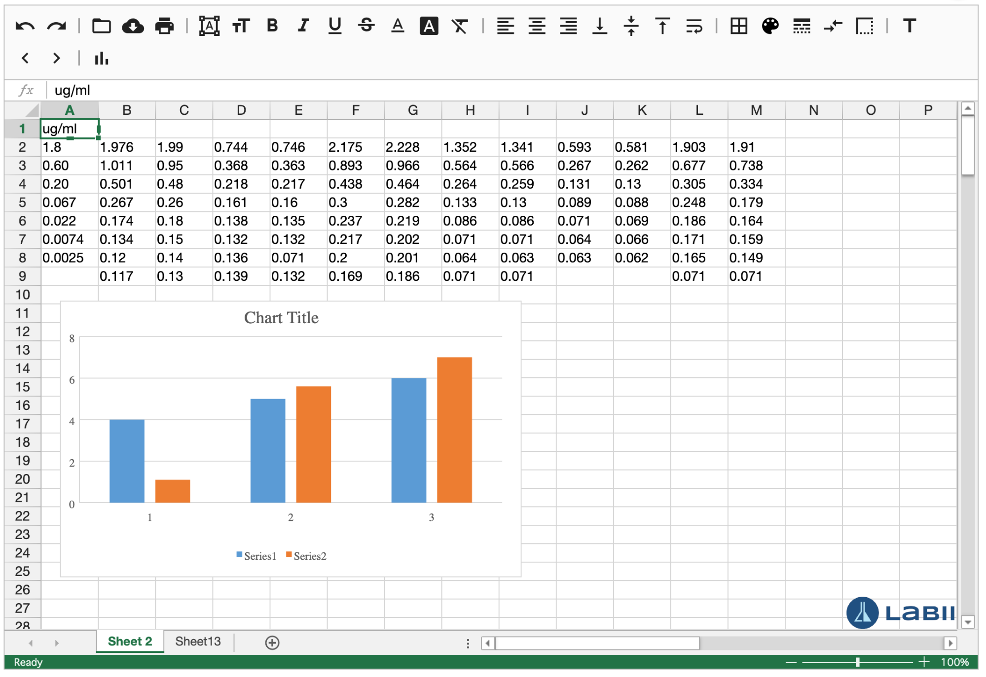
Task: Switch to the Sheet13 tab
Action: pyautogui.click(x=198, y=642)
